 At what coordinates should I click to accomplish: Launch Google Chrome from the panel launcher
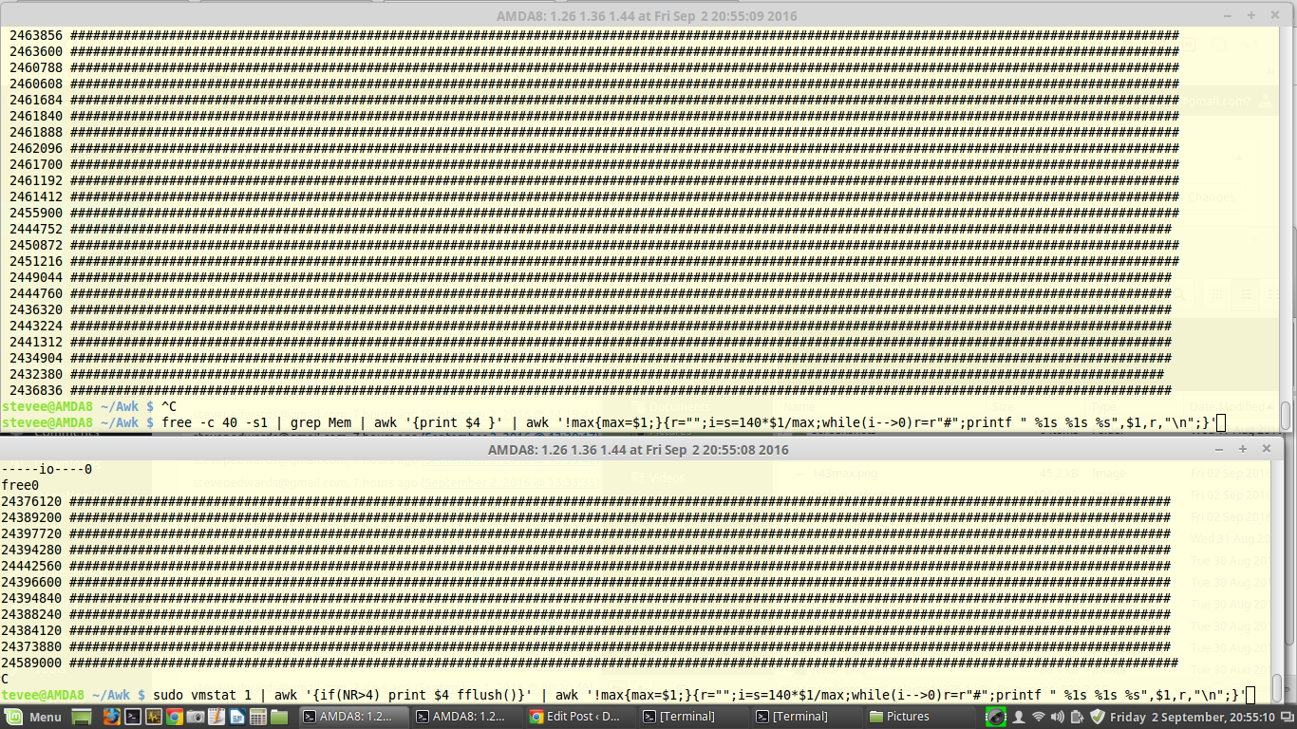tap(175, 717)
